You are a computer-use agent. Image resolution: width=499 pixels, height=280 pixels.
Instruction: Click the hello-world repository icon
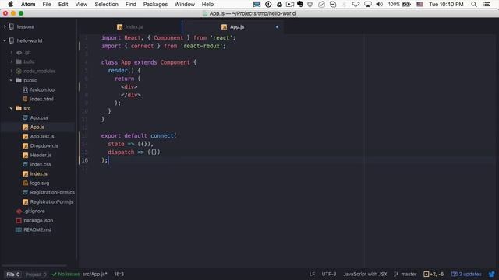tap(12, 40)
